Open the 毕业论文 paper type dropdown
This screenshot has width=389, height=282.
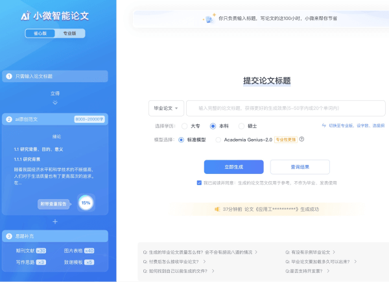point(166,108)
